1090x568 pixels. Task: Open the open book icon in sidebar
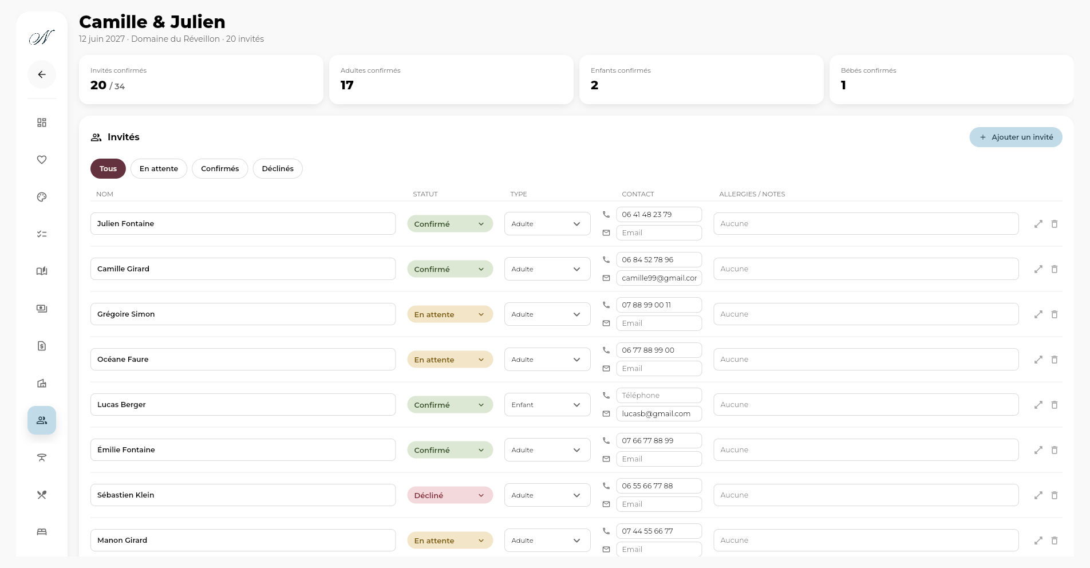pos(42,271)
